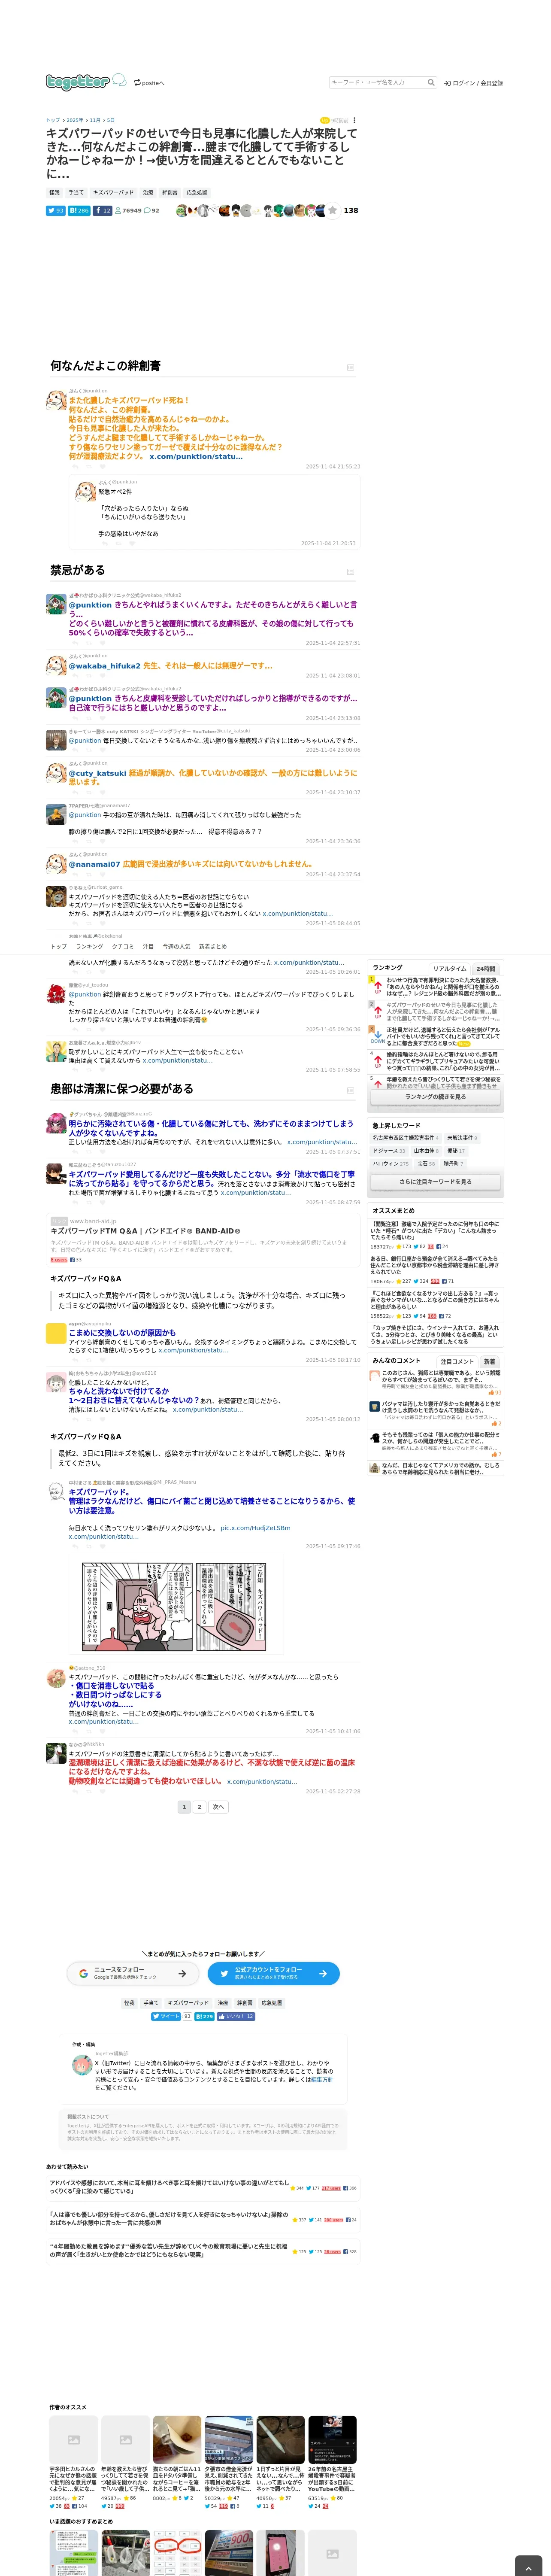Image resolution: width=551 pixels, height=2576 pixels.
Task: Click the 絆創膏 tag near the bottom
Action: tap(245, 2003)
